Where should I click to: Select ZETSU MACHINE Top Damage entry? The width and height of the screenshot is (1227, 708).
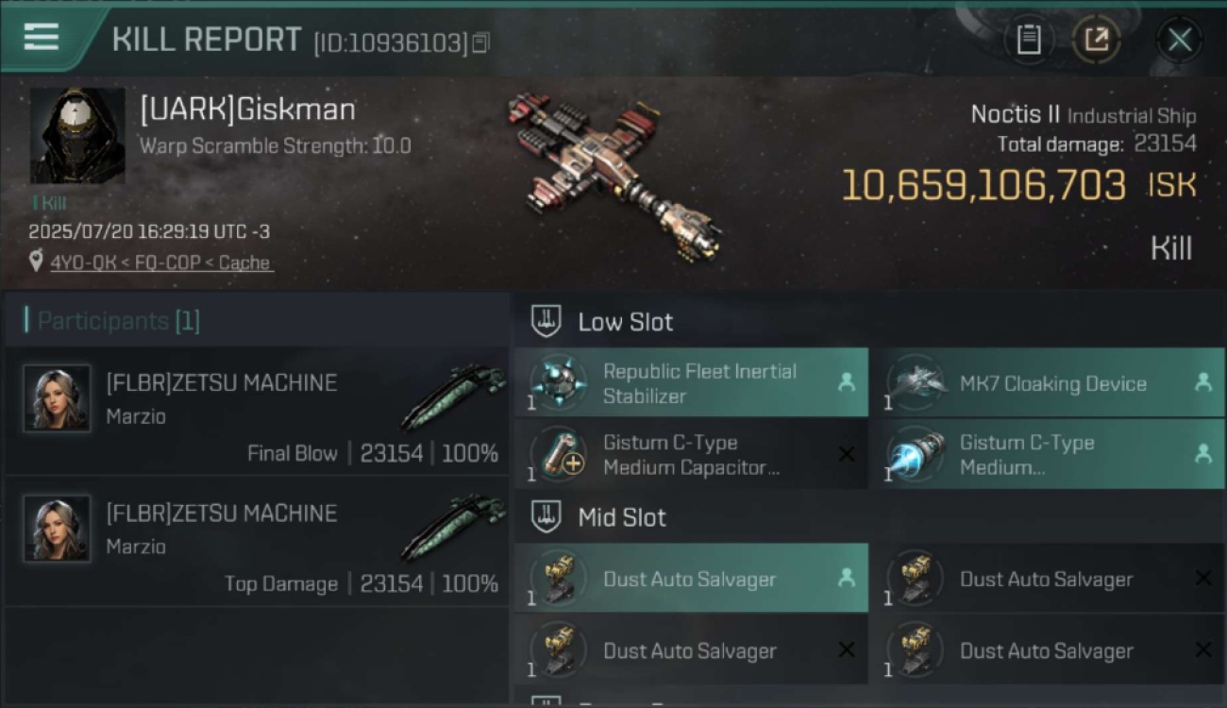point(257,541)
